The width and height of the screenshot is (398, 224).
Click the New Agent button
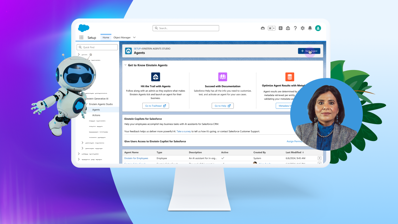pyautogui.click(x=309, y=50)
